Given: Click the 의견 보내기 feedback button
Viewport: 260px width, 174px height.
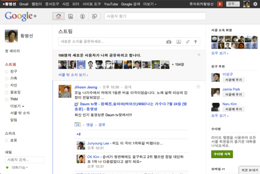Looking at the screenshot, I should (250, 170).
